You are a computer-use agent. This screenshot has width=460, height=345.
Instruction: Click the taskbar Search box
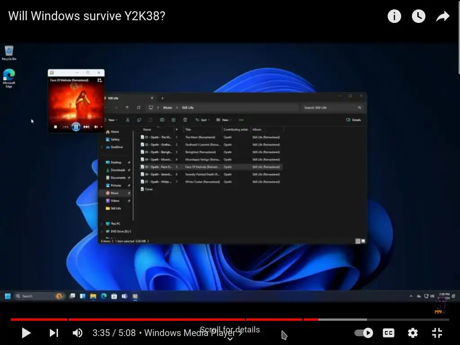(39, 296)
